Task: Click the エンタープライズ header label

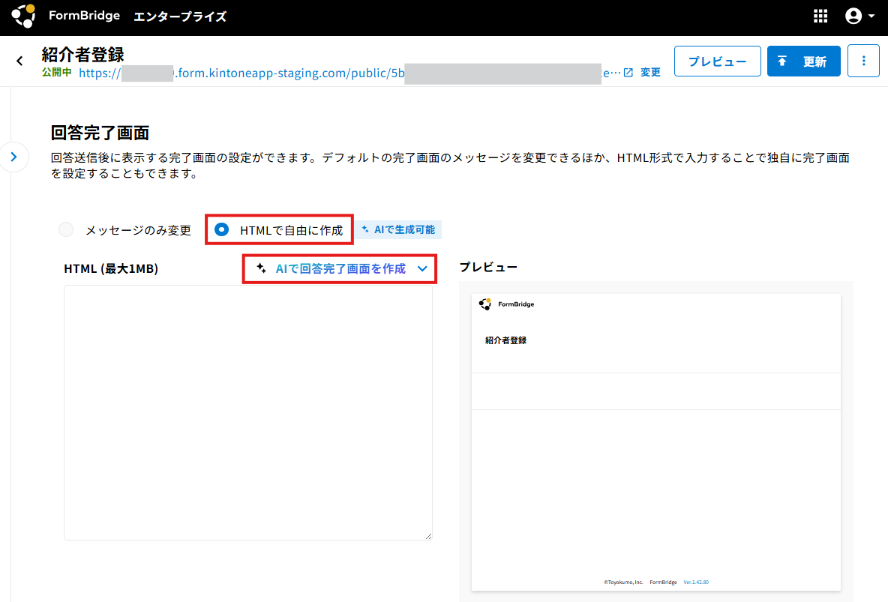Action: pyautogui.click(x=180, y=16)
